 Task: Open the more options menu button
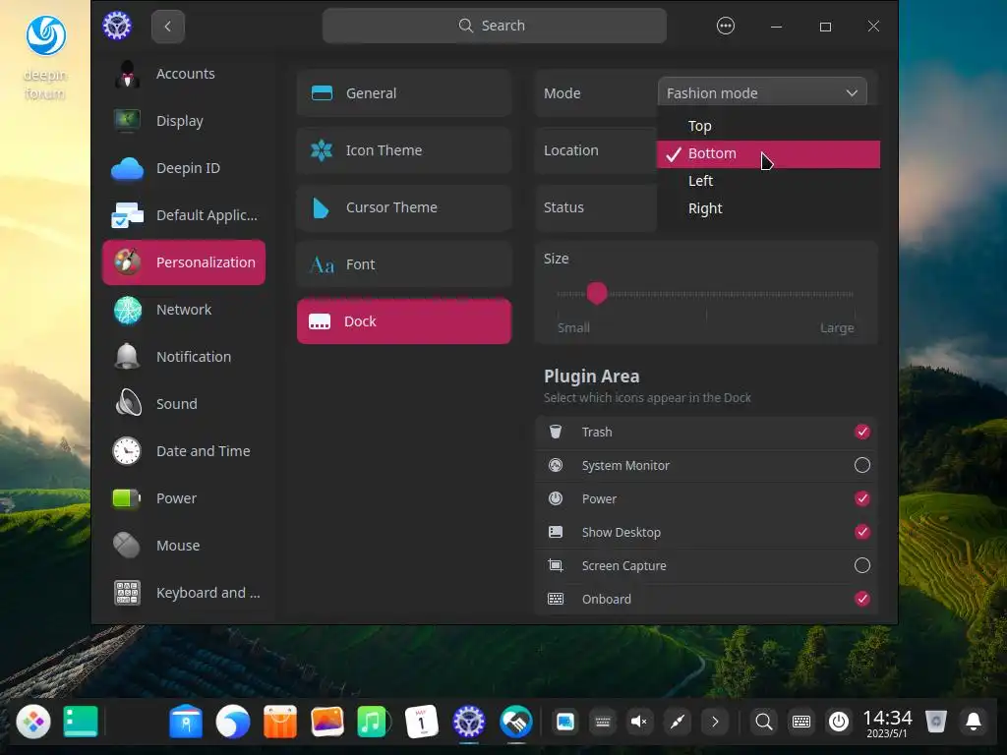(726, 26)
